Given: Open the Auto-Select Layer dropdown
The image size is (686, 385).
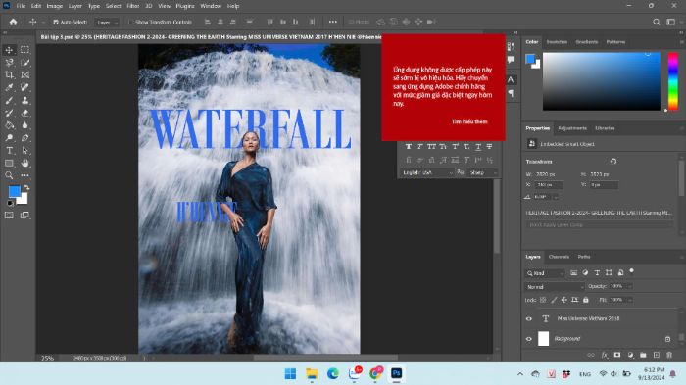Looking at the screenshot, I should point(107,23).
